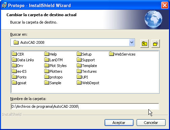Click the Nombre de la carpeta path field
Viewport: 170px width, 130px height.
click(x=85, y=106)
